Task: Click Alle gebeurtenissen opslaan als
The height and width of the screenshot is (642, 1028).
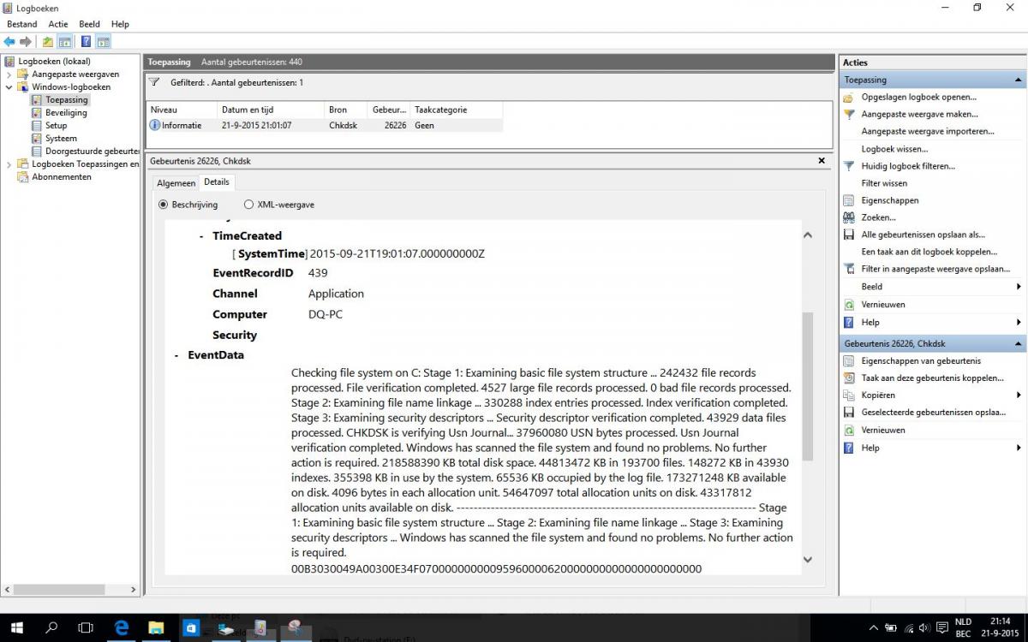Action: [923, 235]
